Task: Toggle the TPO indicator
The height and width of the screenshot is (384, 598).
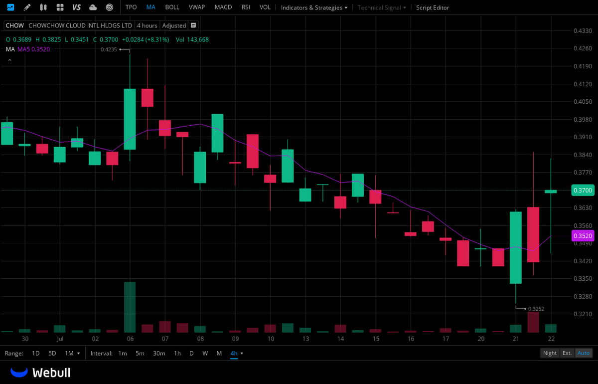Action: coord(131,7)
